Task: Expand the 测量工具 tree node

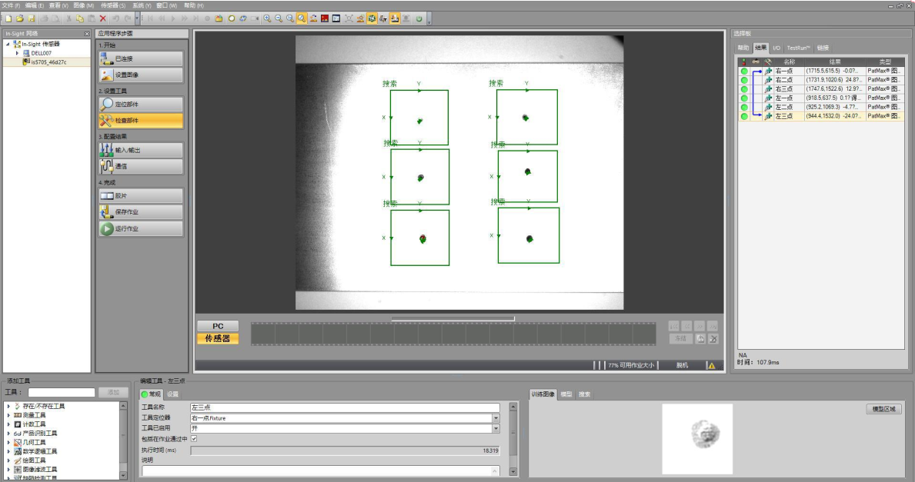Action: 8,415
